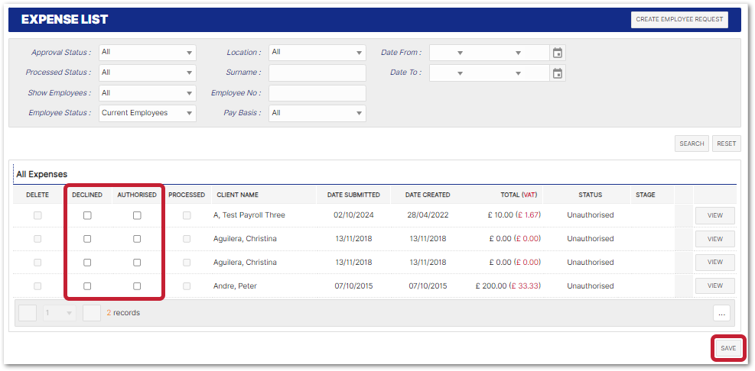Open the Processed Status dropdown
This screenshot has height=371, width=755.
coord(148,73)
